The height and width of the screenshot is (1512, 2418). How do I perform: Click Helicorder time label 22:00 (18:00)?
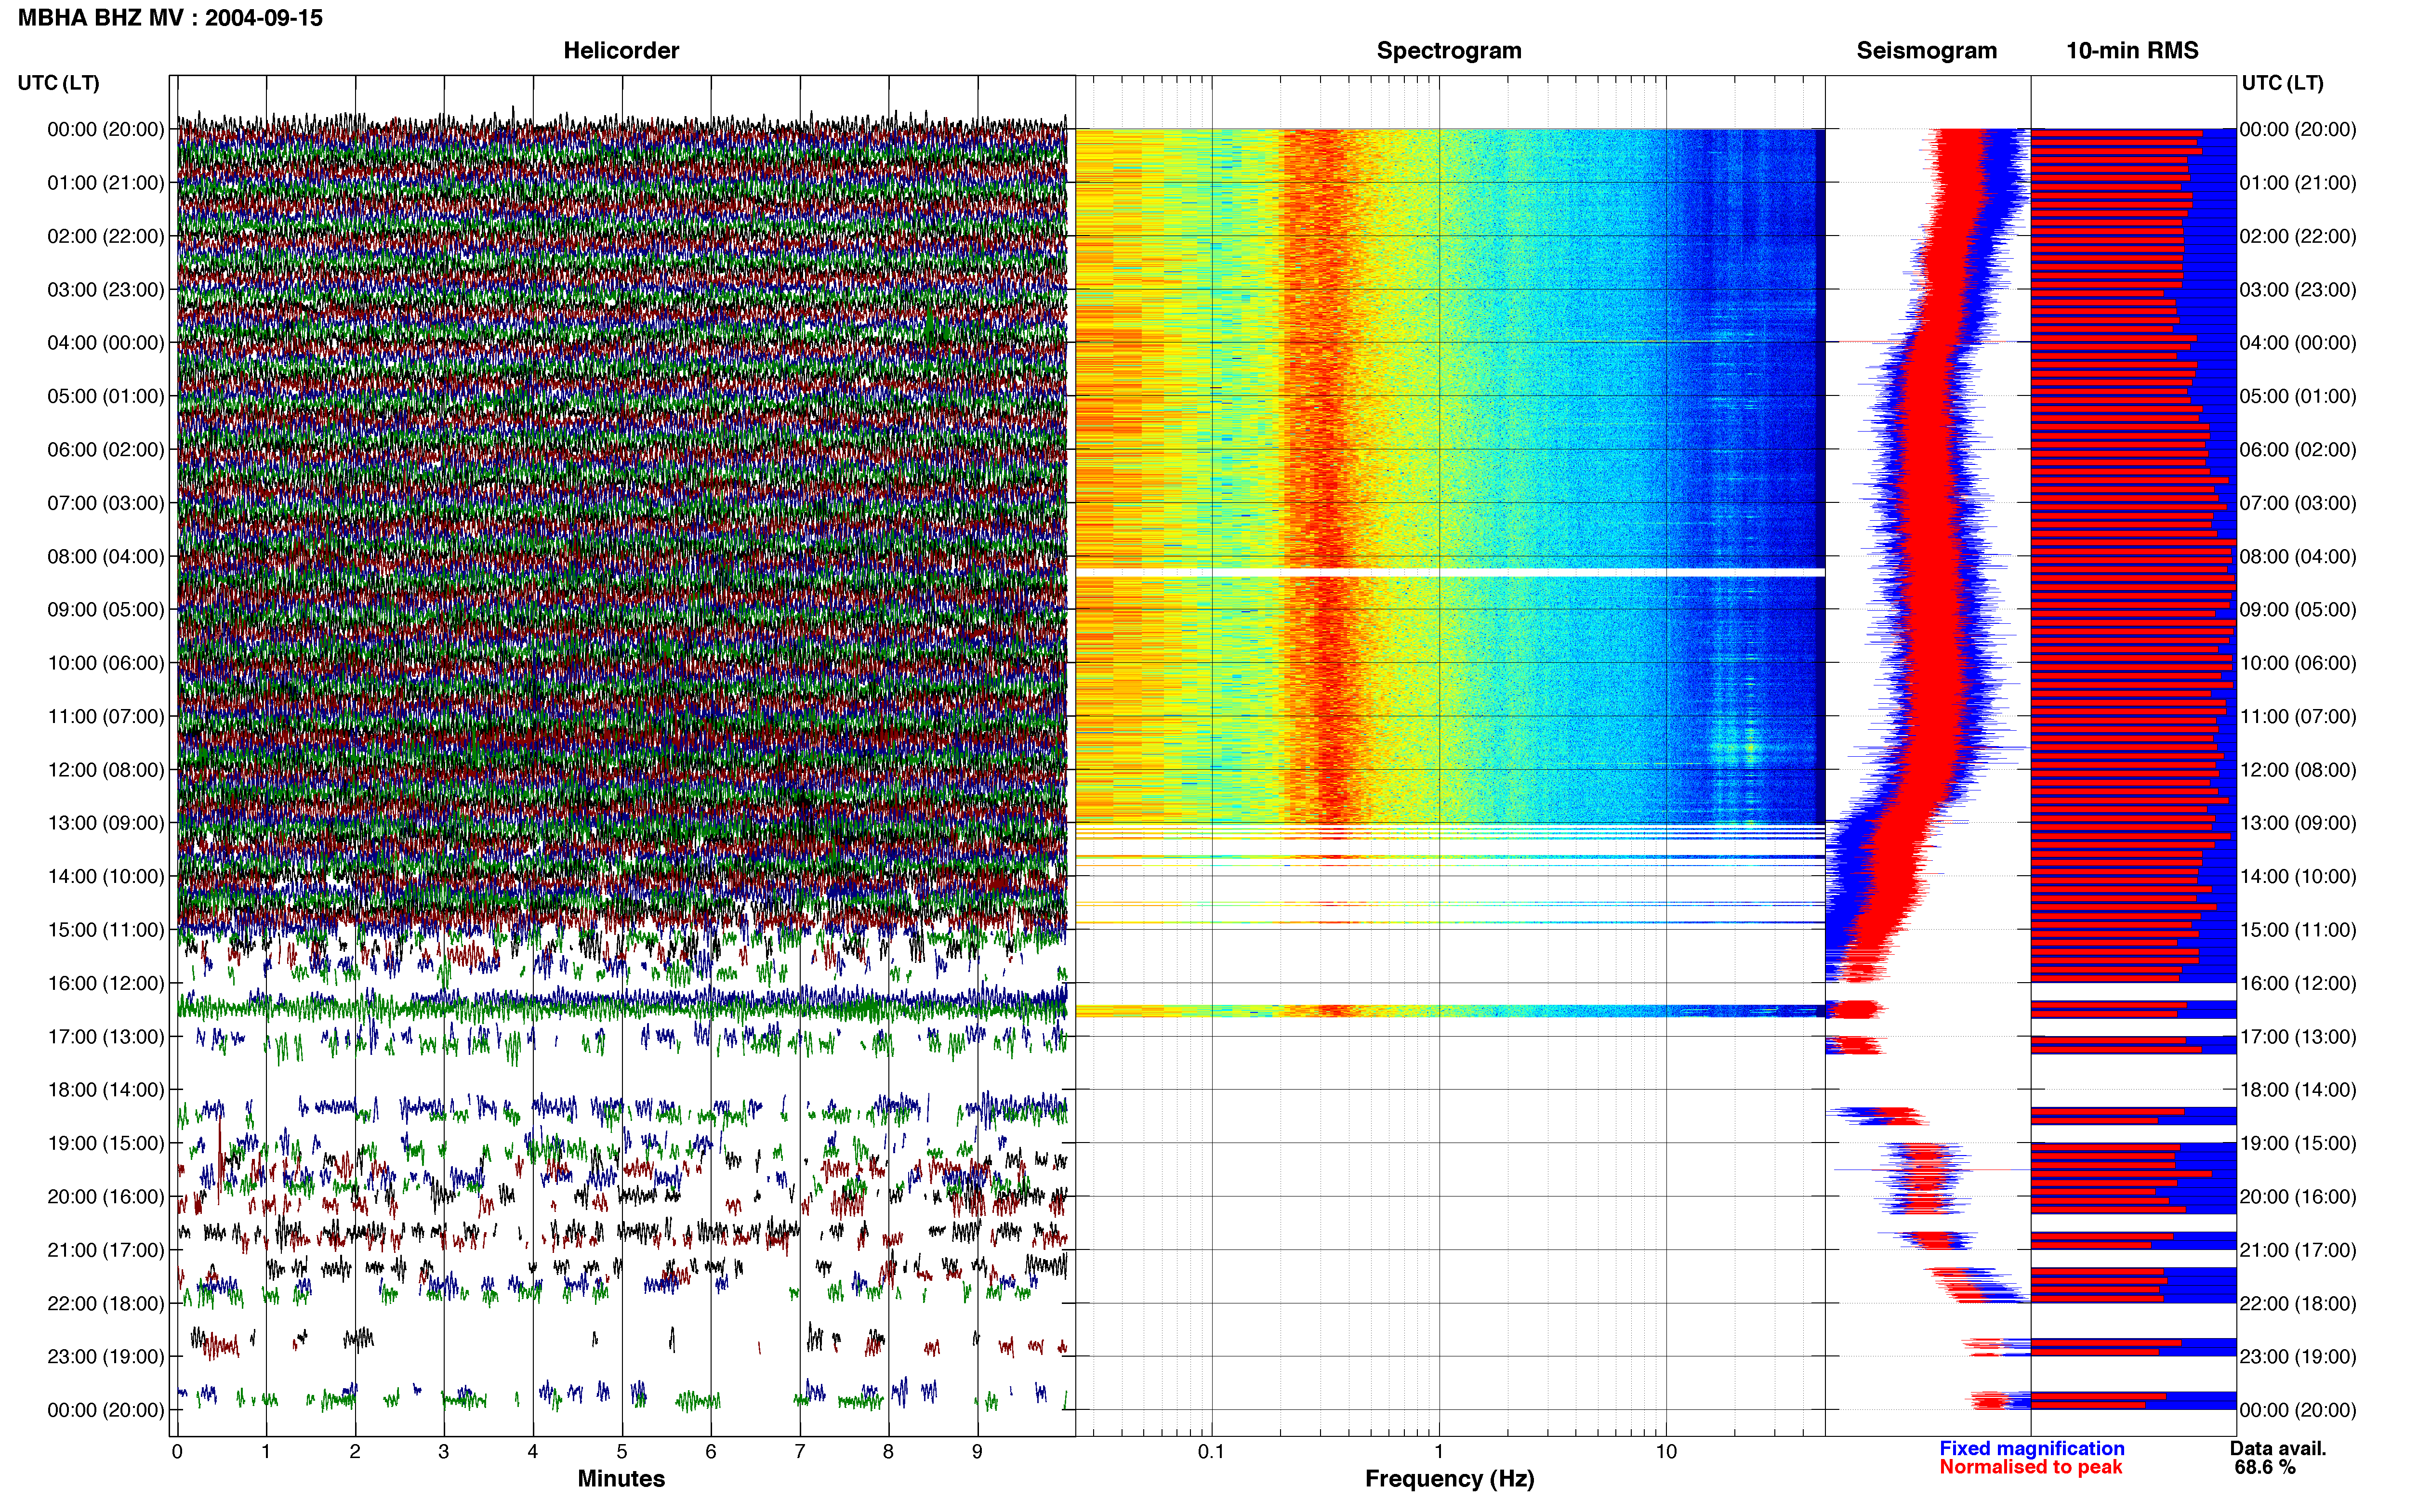point(106,1303)
